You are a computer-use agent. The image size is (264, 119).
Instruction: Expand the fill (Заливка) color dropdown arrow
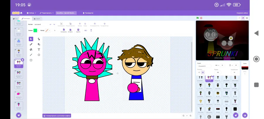pos(38,31)
